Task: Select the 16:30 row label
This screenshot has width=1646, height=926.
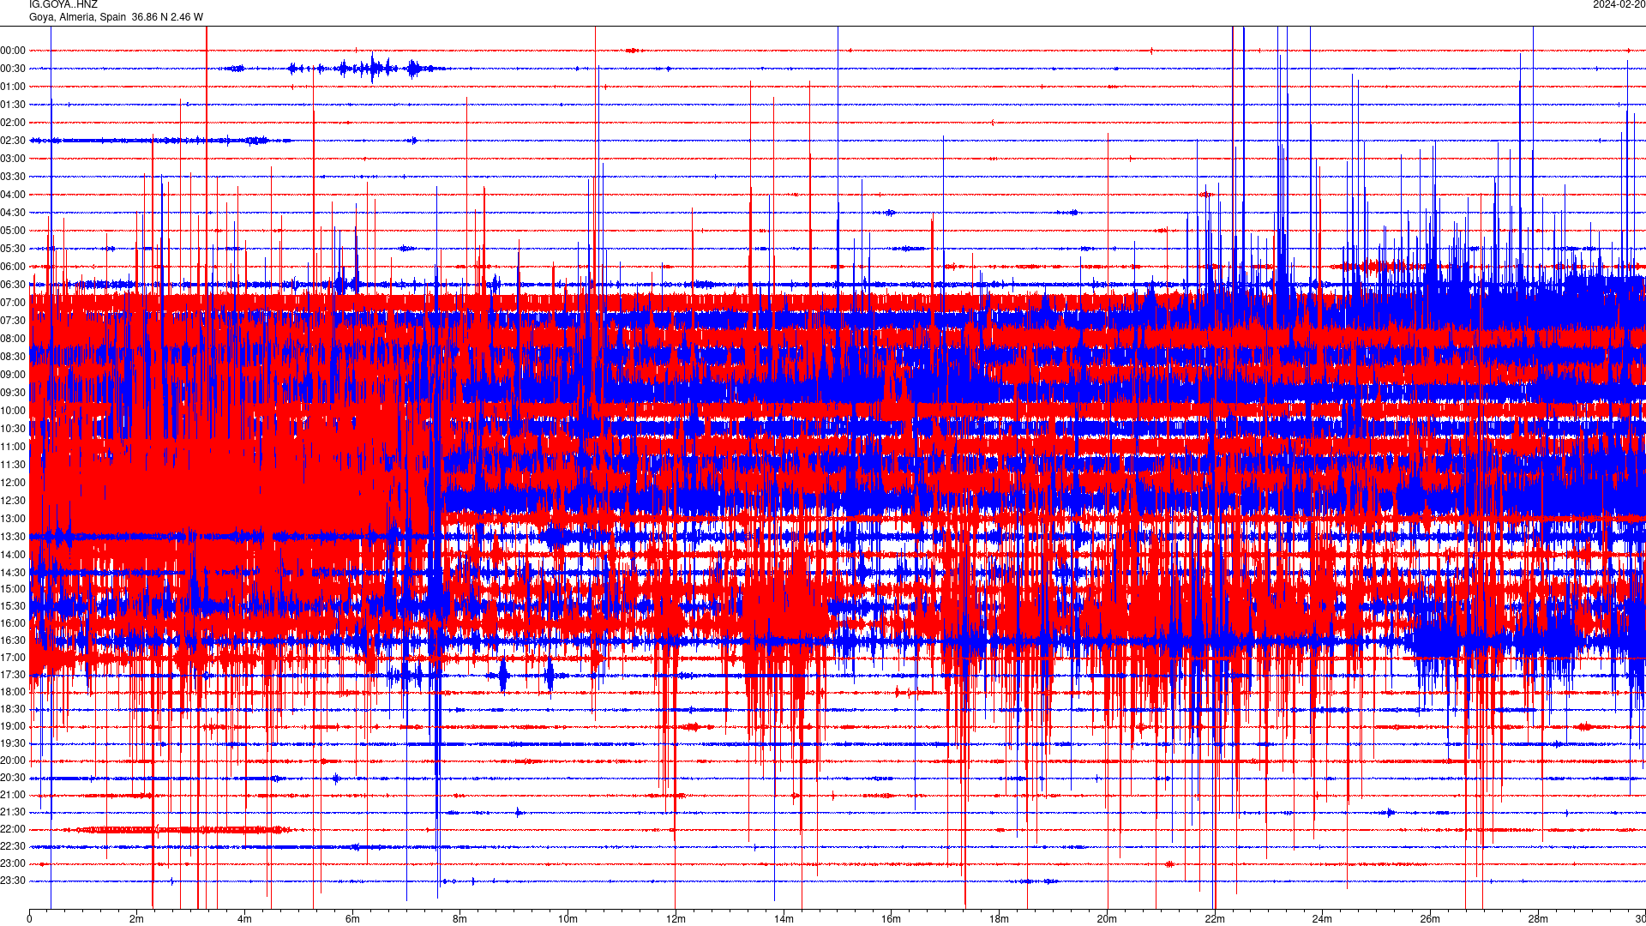Action: click(x=13, y=640)
